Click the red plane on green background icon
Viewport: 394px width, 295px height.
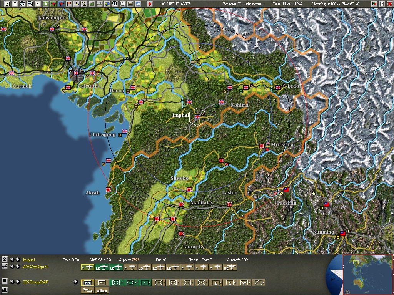click(x=53, y=4)
